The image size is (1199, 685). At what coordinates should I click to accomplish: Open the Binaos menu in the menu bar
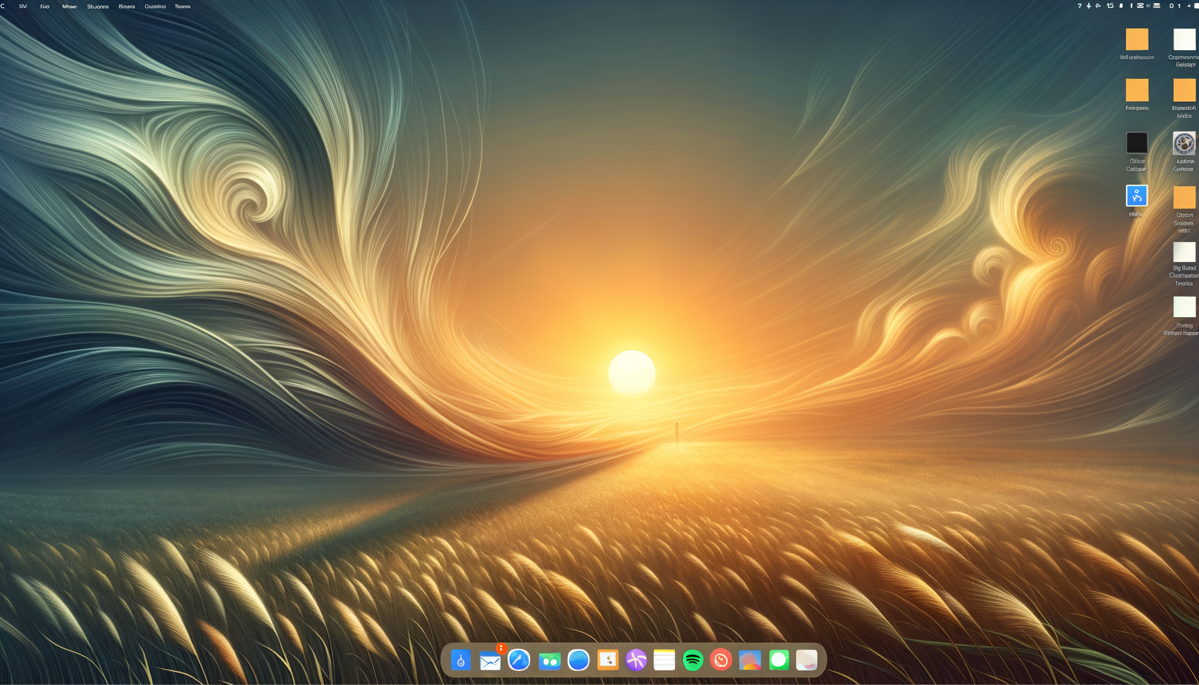coord(126,6)
